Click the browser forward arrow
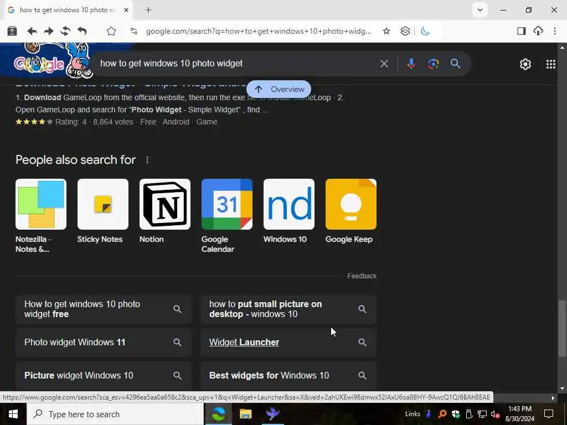Screen dimensions: 567x425 (49, 31)
